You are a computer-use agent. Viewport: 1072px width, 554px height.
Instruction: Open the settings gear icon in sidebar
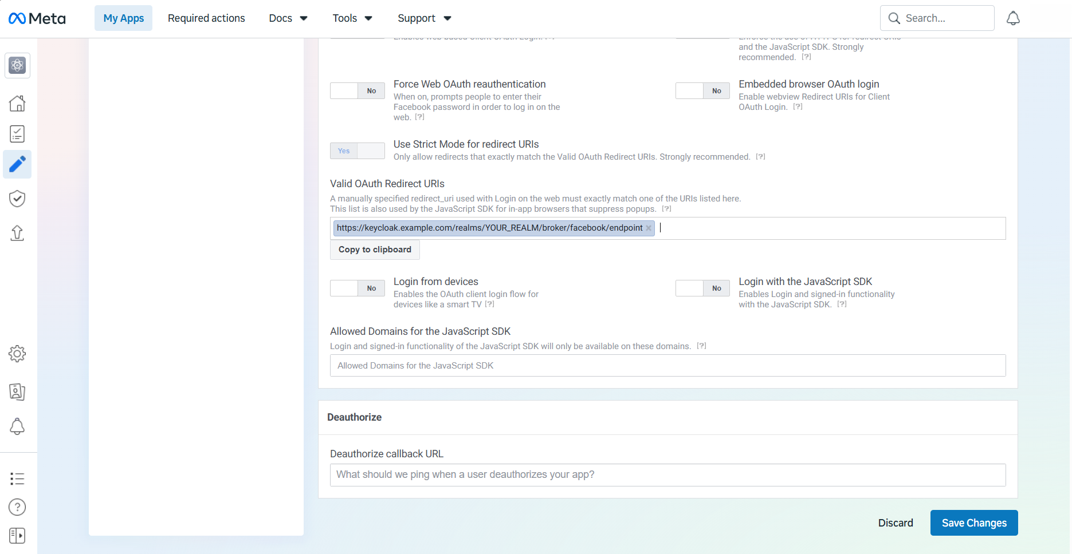17,354
